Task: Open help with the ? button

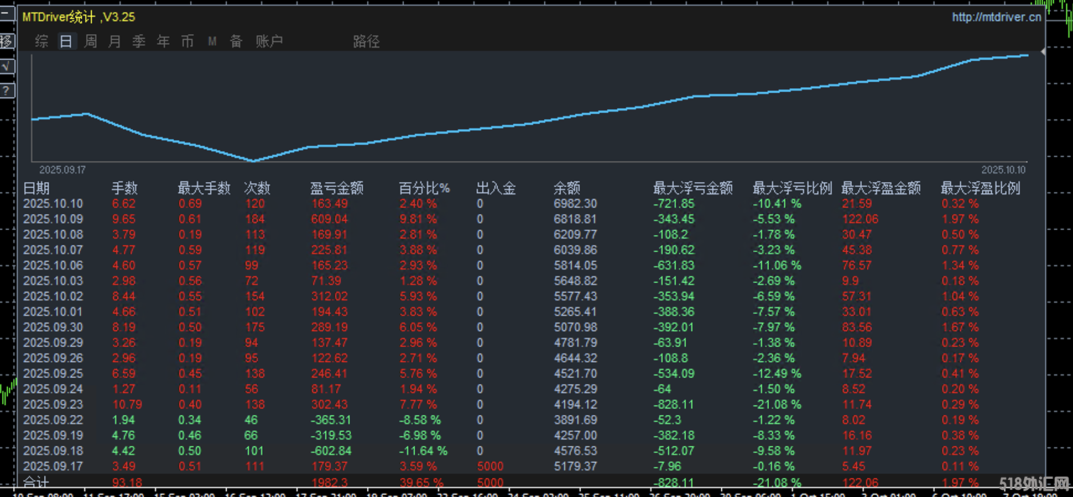Action: click(x=7, y=91)
